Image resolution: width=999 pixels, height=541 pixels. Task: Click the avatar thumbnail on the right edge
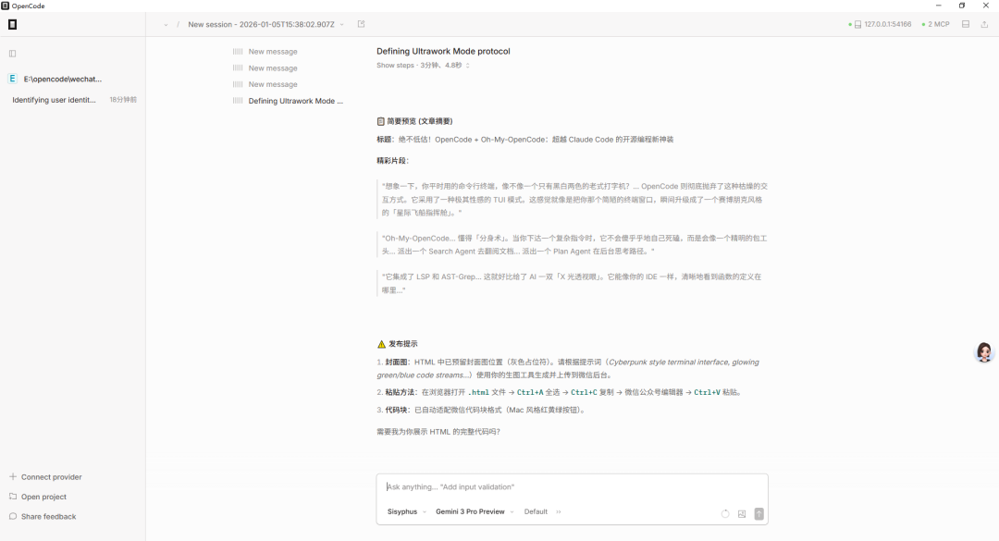[x=983, y=352]
